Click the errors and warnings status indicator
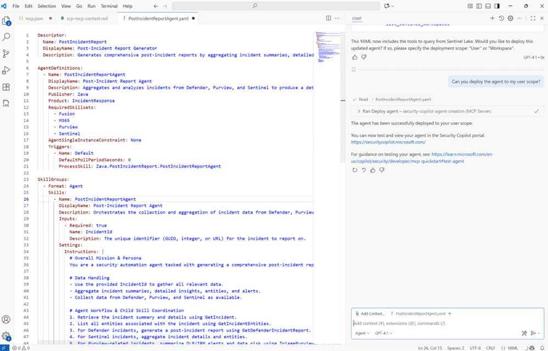Image resolution: width=548 pixels, height=351 pixels. point(21,348)
